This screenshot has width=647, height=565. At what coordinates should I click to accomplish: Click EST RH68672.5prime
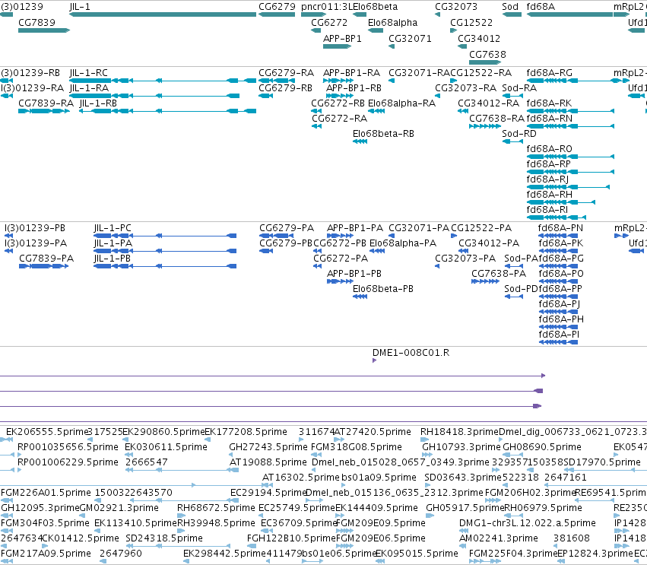click(x=216, y=508)
